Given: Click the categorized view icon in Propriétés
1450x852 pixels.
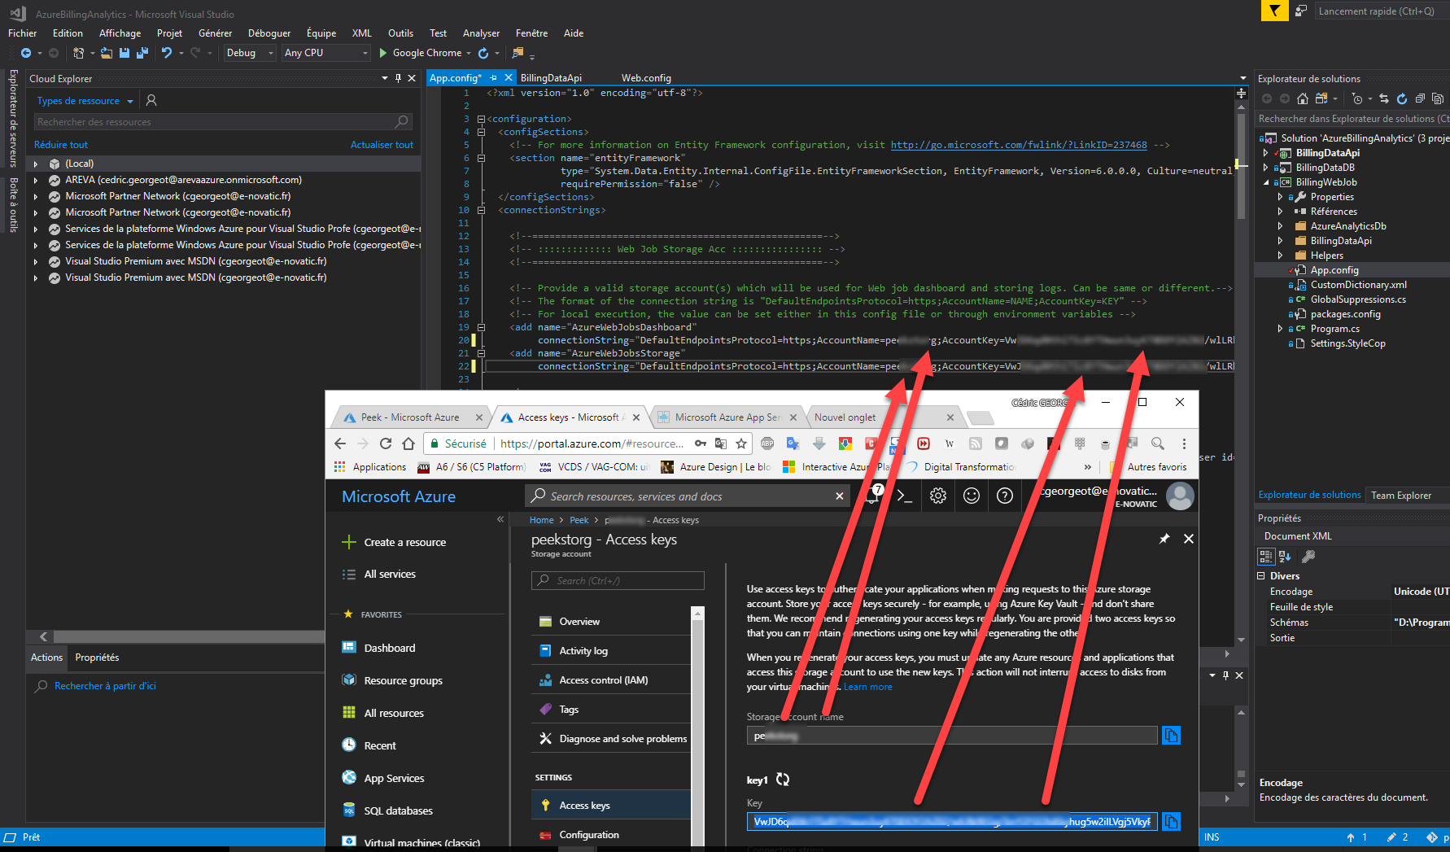Looking at the screenshot, I should click(1266, 557).
